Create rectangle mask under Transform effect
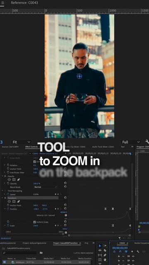Viewport: 149px width, 265px height. click(14, 202)
